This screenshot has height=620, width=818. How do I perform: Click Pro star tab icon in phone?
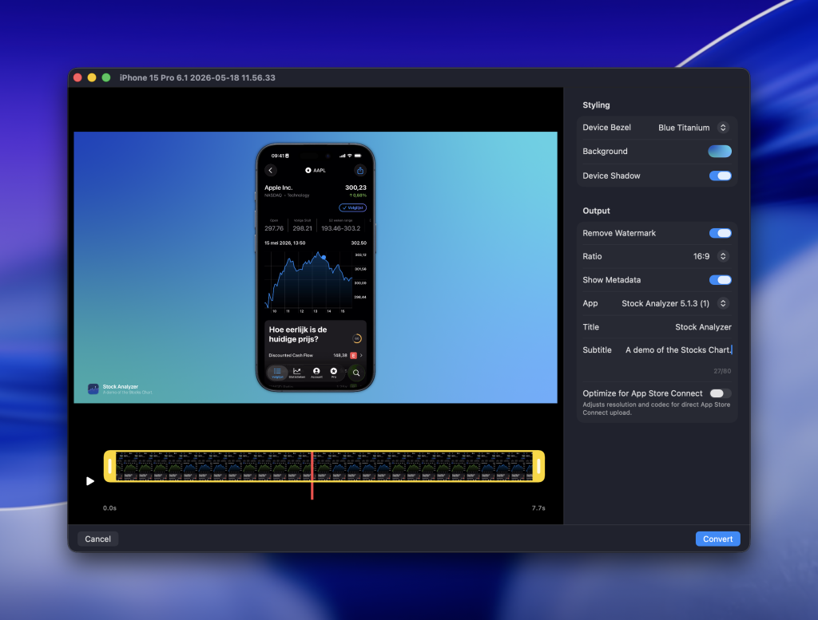pyautogui.click(x=333, y=373)
